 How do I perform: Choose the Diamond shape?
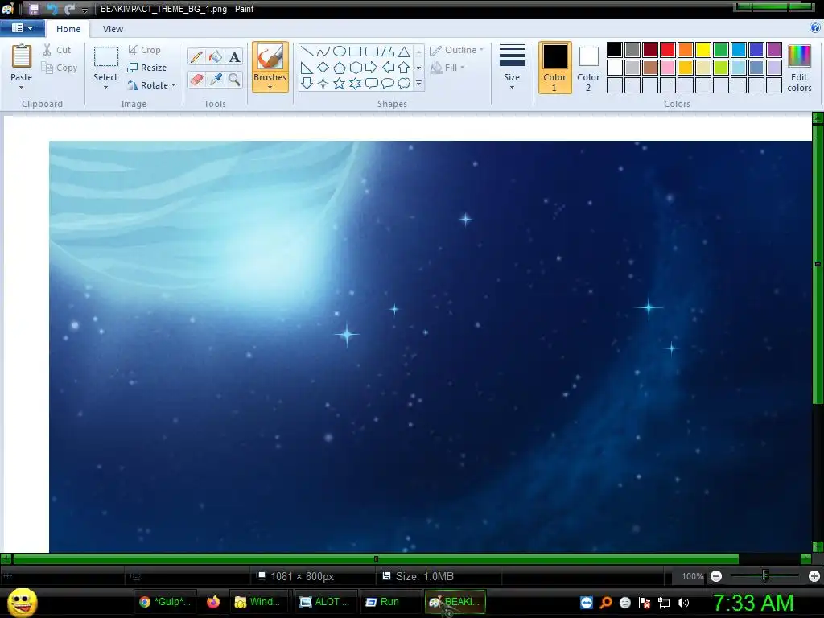323,68
